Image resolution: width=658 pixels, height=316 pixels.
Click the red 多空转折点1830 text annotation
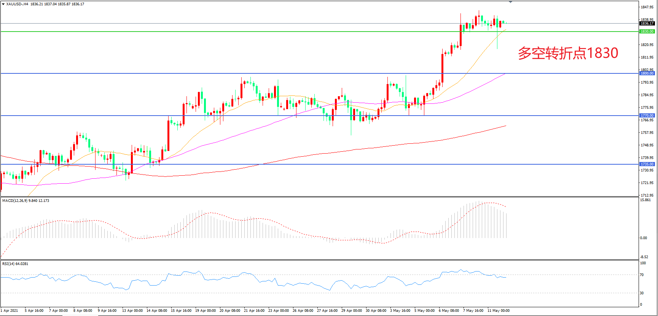[x=568, y=53]
